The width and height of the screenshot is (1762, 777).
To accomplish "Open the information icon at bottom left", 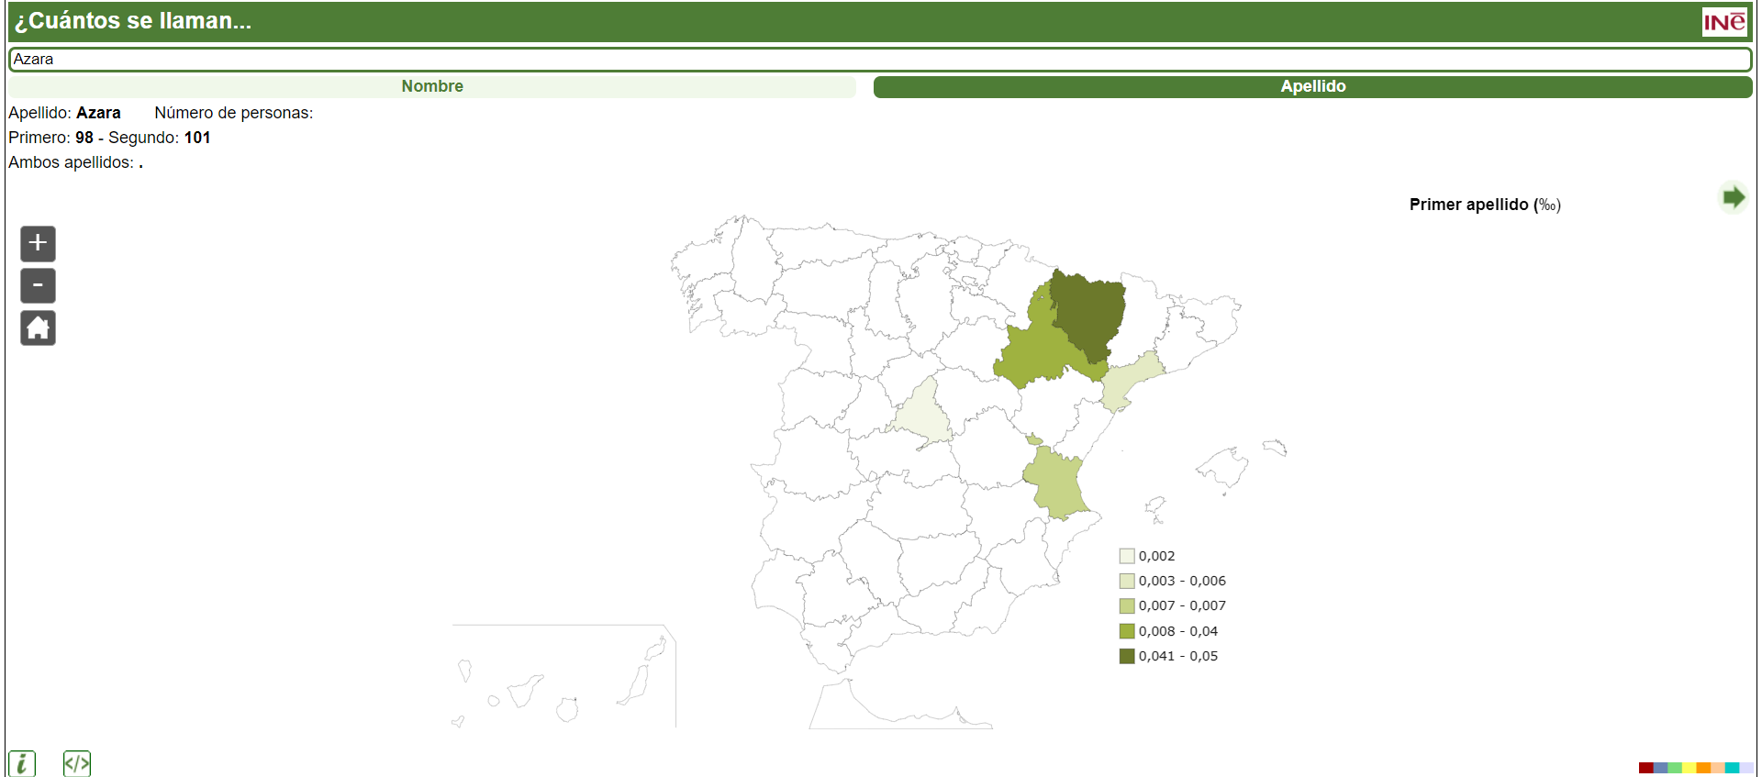I will pyautogui.click(x=22, y=763).
